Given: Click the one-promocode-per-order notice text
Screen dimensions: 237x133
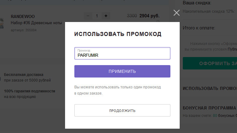Looking at the screenshot, I should tap(118, 90).
